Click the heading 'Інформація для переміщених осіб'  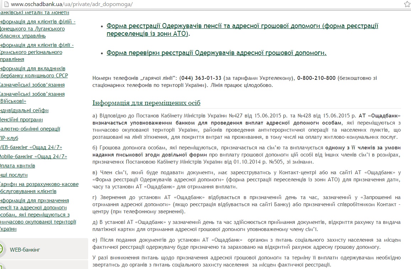pyautogui.click(x=146, y=103)
